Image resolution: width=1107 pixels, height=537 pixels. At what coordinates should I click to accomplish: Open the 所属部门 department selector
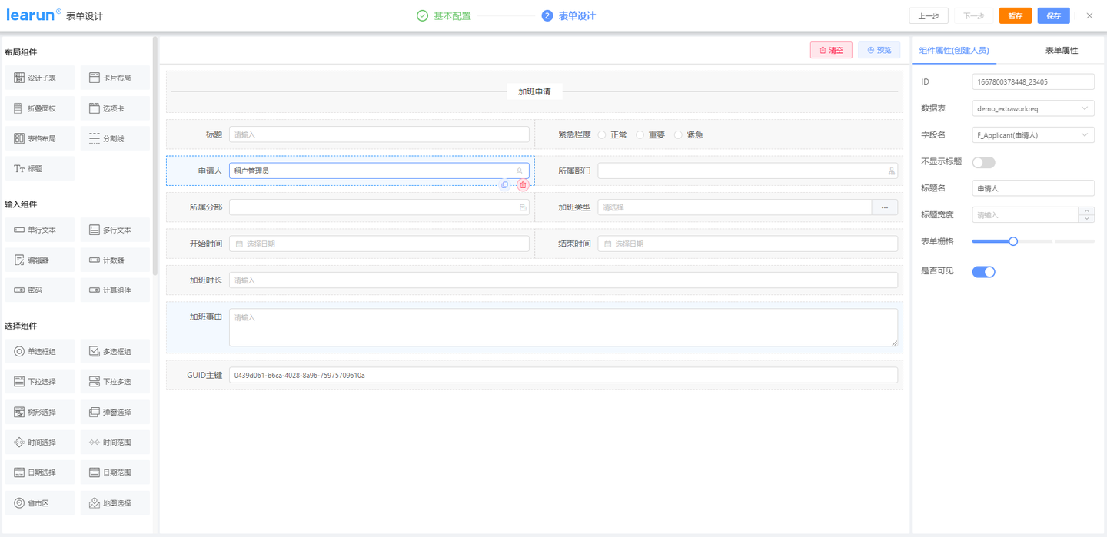(748, 171)
